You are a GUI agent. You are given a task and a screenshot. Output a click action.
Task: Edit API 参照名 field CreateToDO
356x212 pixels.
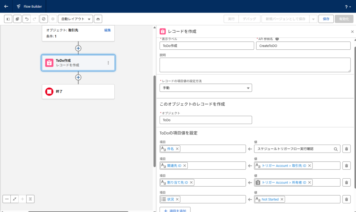click(x=303, y=46)
